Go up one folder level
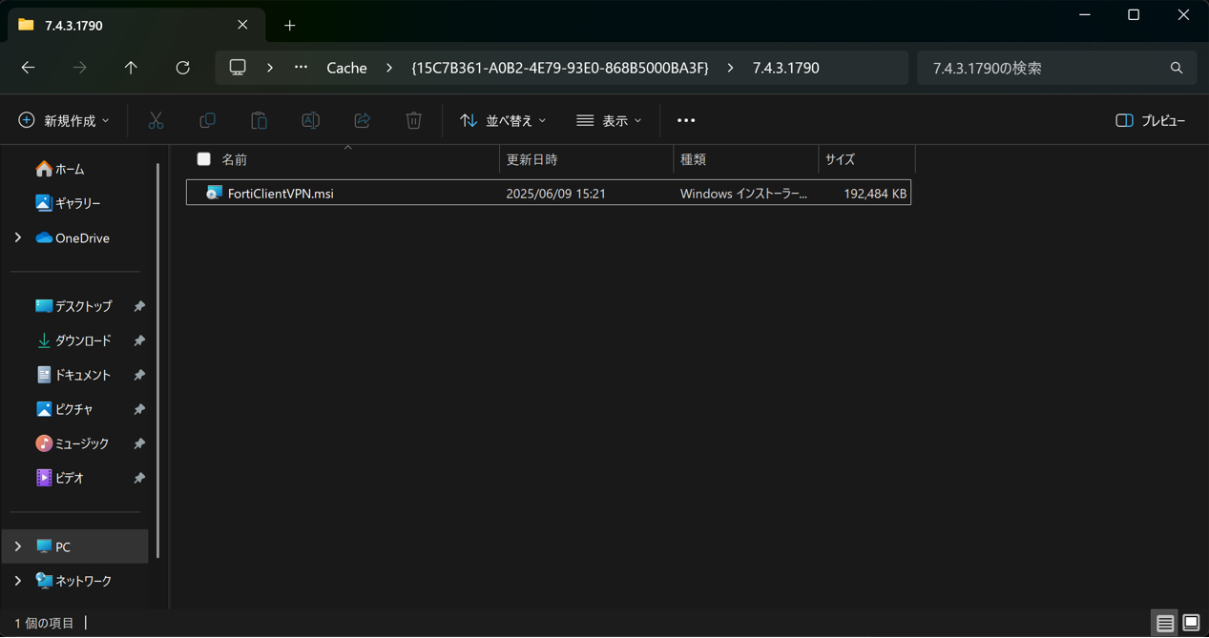Image resolution: width=1209 pixels, height=638 pixels. [131, 68]
